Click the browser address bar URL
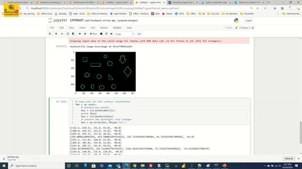 [x=105, y=8]
